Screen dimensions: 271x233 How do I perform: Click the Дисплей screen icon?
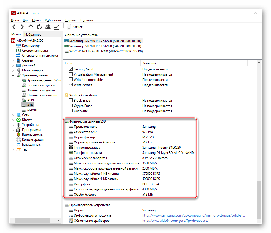18,65
